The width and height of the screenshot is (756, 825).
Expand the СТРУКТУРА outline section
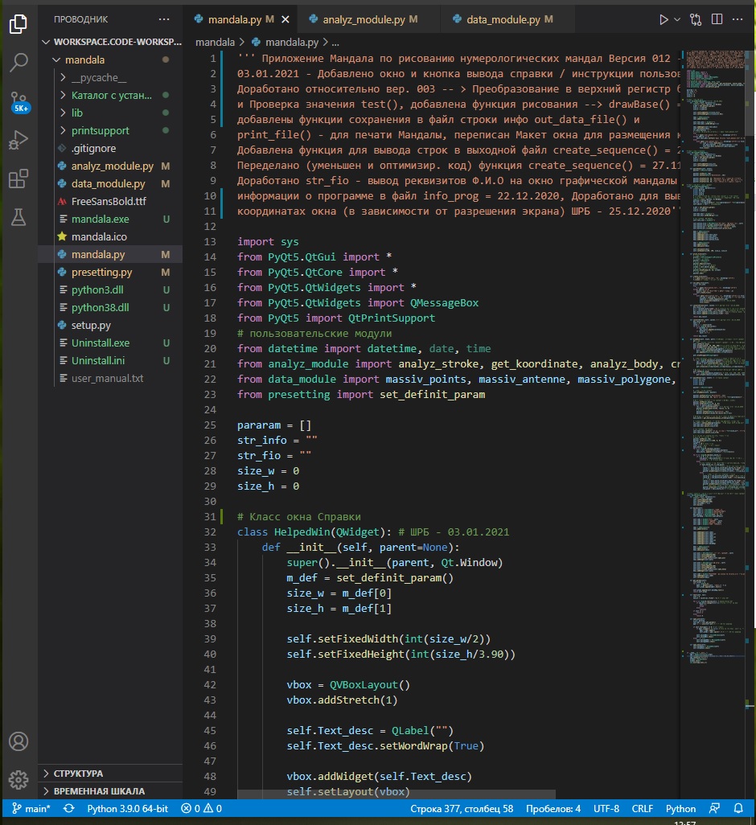click(x=78, y=774)
